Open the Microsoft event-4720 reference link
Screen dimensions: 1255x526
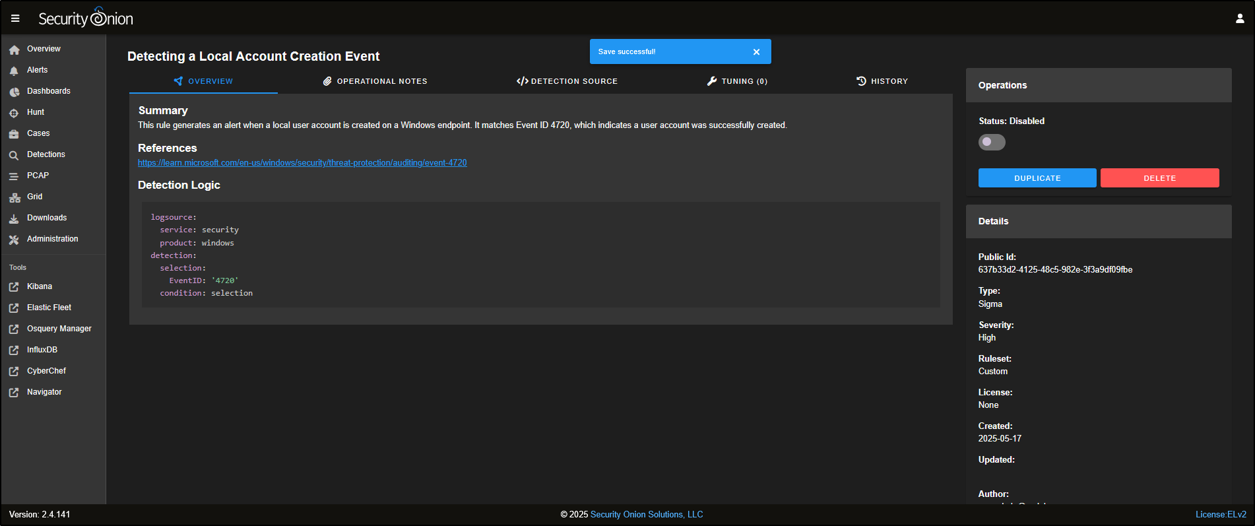[x=302, y=163]
